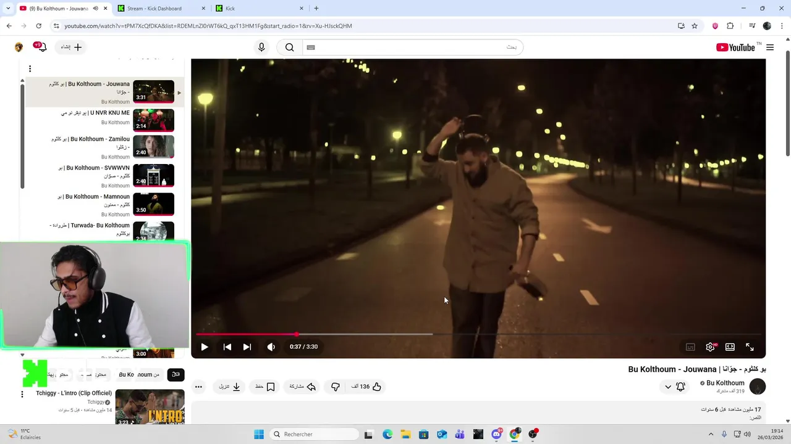Open Bu Kolthoum channel name link
The height and width of the screenshot is (444, 791).
725,383
